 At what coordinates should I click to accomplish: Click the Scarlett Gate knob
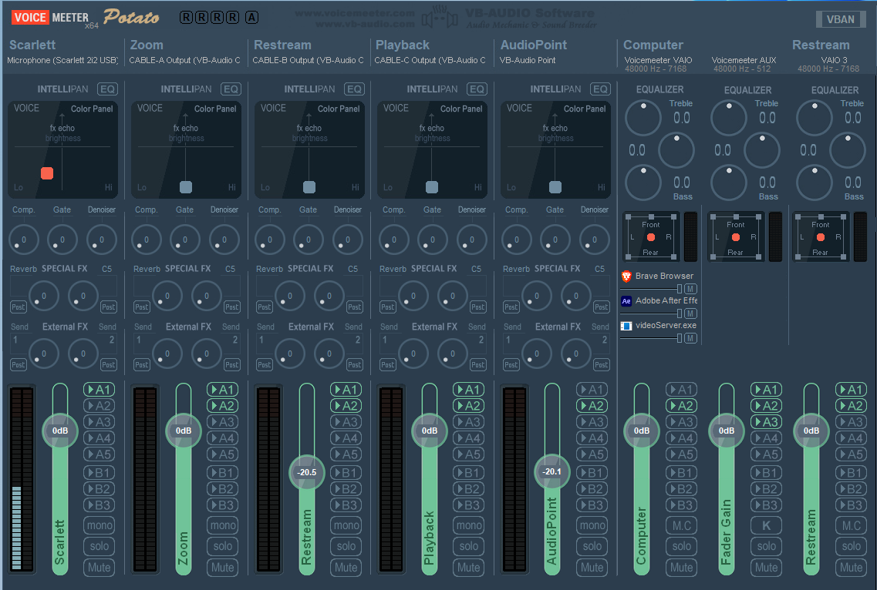click(x=62, y=240)
